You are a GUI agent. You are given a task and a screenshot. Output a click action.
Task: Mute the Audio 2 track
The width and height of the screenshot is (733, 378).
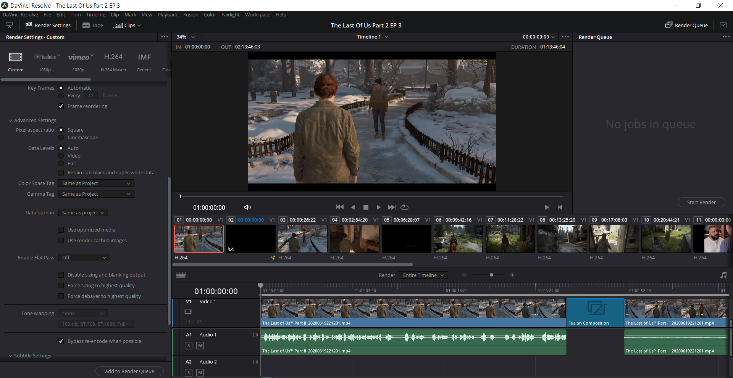pos(200,373)
